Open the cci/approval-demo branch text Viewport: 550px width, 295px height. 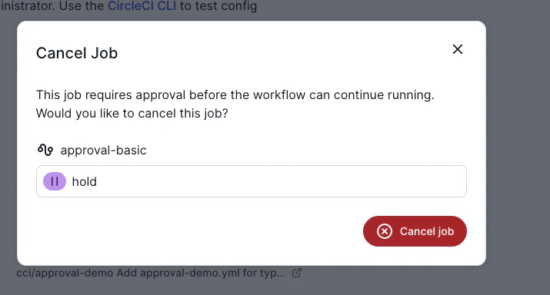65,273
